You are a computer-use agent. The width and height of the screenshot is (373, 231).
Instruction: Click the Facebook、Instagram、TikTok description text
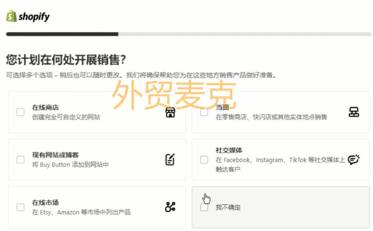click(280, 164)
